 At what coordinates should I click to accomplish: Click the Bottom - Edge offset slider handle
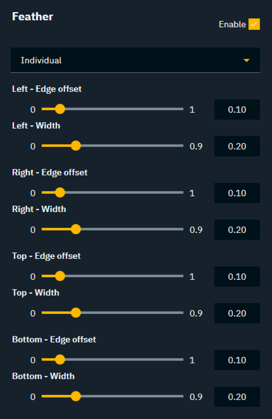click(60, 360)
